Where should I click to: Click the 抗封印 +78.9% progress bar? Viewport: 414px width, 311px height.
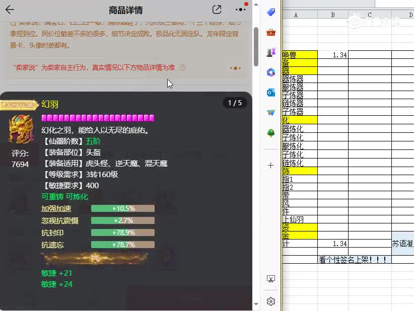(123, 232)
